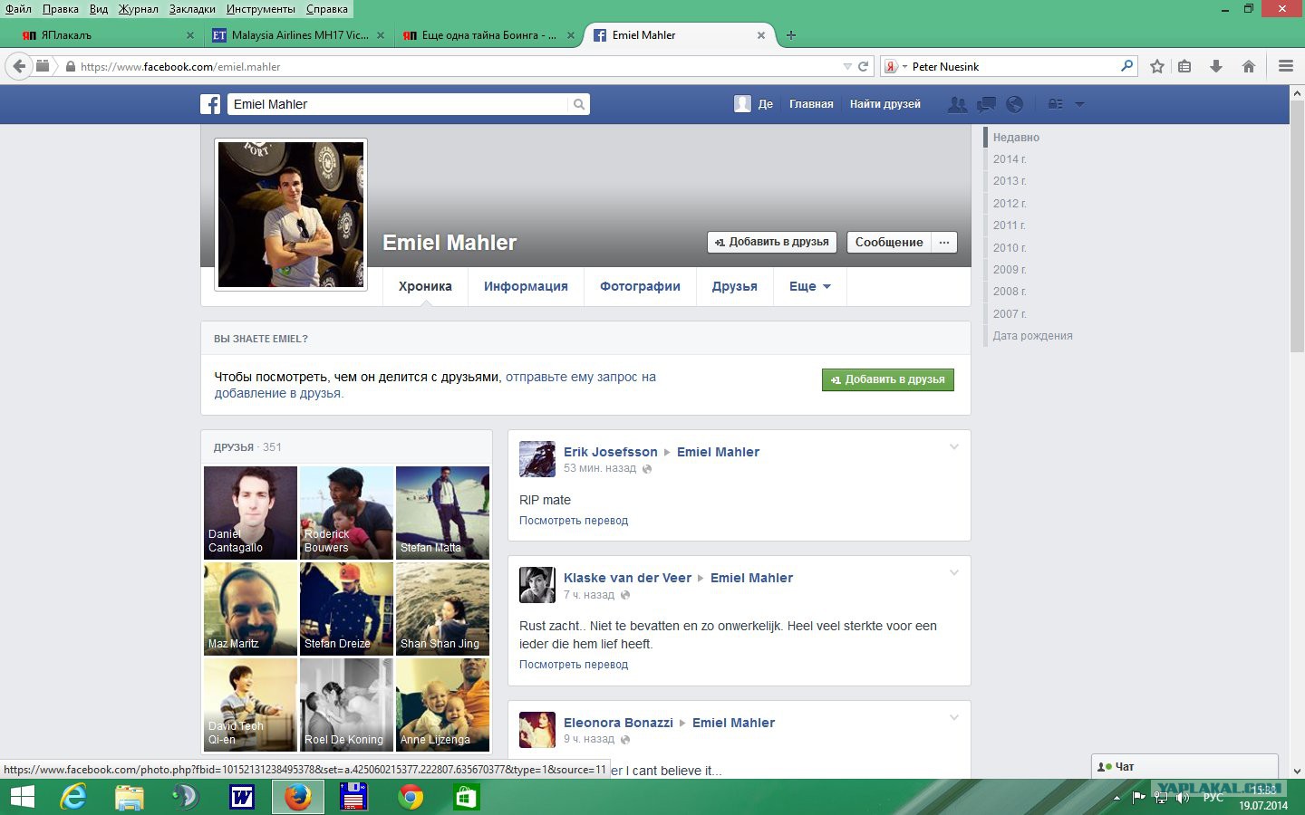Open Emiel Mahler's profile picture
Screen dimensions: 1305x815
click(291, 215)
